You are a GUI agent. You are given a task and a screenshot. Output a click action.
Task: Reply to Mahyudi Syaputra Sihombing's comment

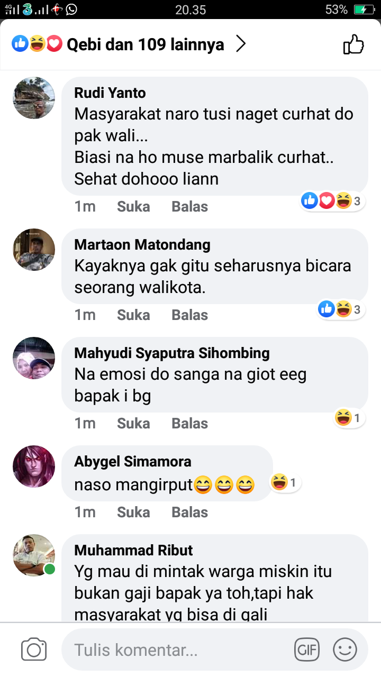[x=189, y=423]
